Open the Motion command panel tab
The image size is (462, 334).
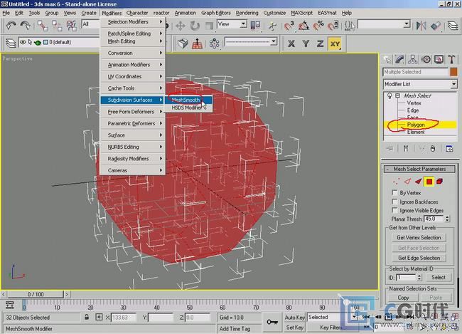(x=426, y=59)
